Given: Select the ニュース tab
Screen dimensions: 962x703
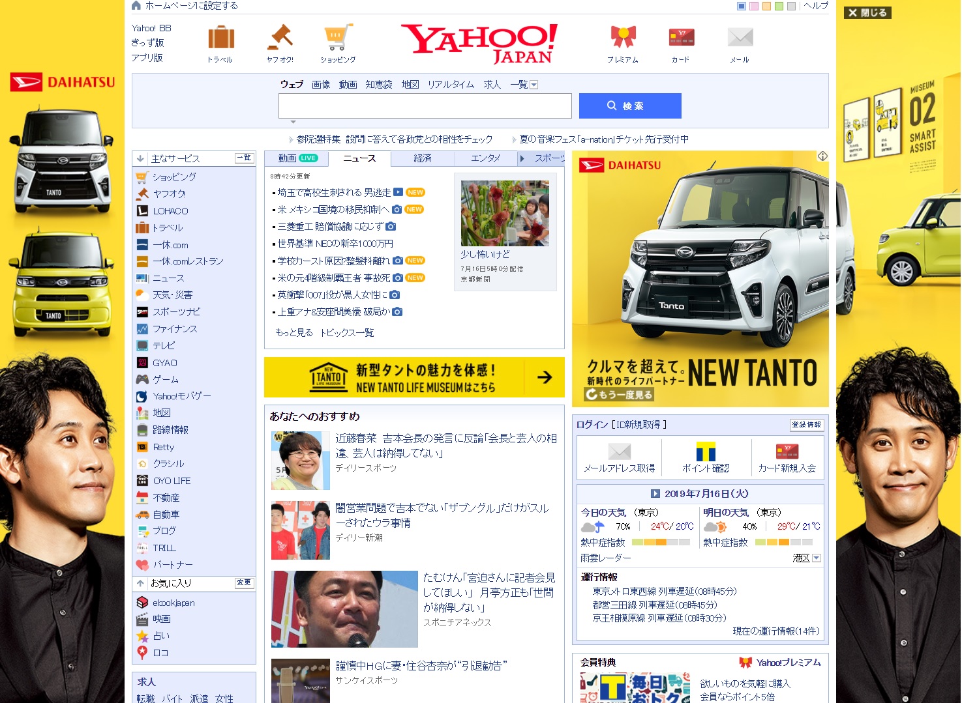Looking at the screenshot, I should (359, 158).
